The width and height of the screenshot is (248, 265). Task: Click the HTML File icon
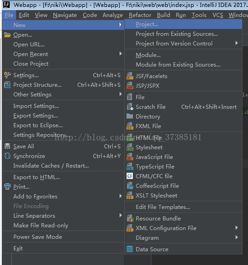pyautogui.click(x=130, y=138)
